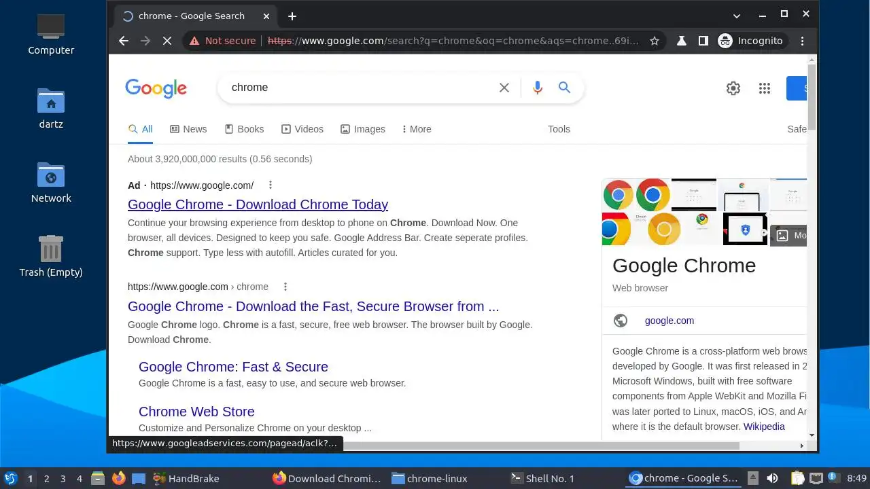Open the file manager launcher in the taskbar
The width and height of the screenshot is (870, 489).
click(x=98, y=478)
